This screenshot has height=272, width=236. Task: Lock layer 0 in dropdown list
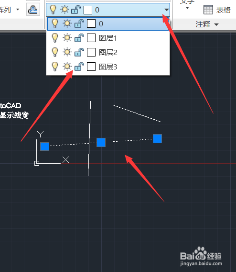[79, 23]
